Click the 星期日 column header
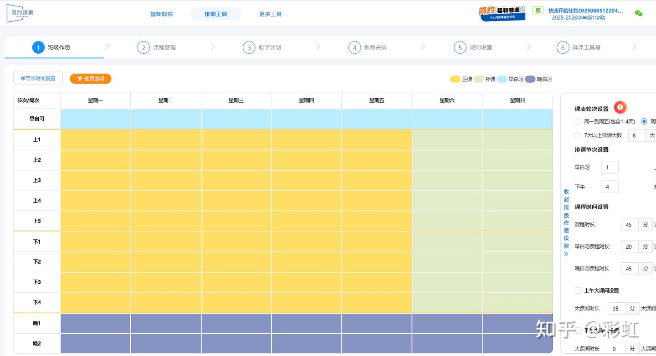The width and height of the screenshot is (656, 356). pyautogui.click(x=518, y=100)
